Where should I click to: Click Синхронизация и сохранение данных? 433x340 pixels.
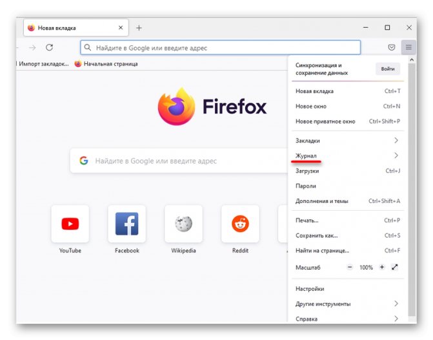tap(321, 69)
